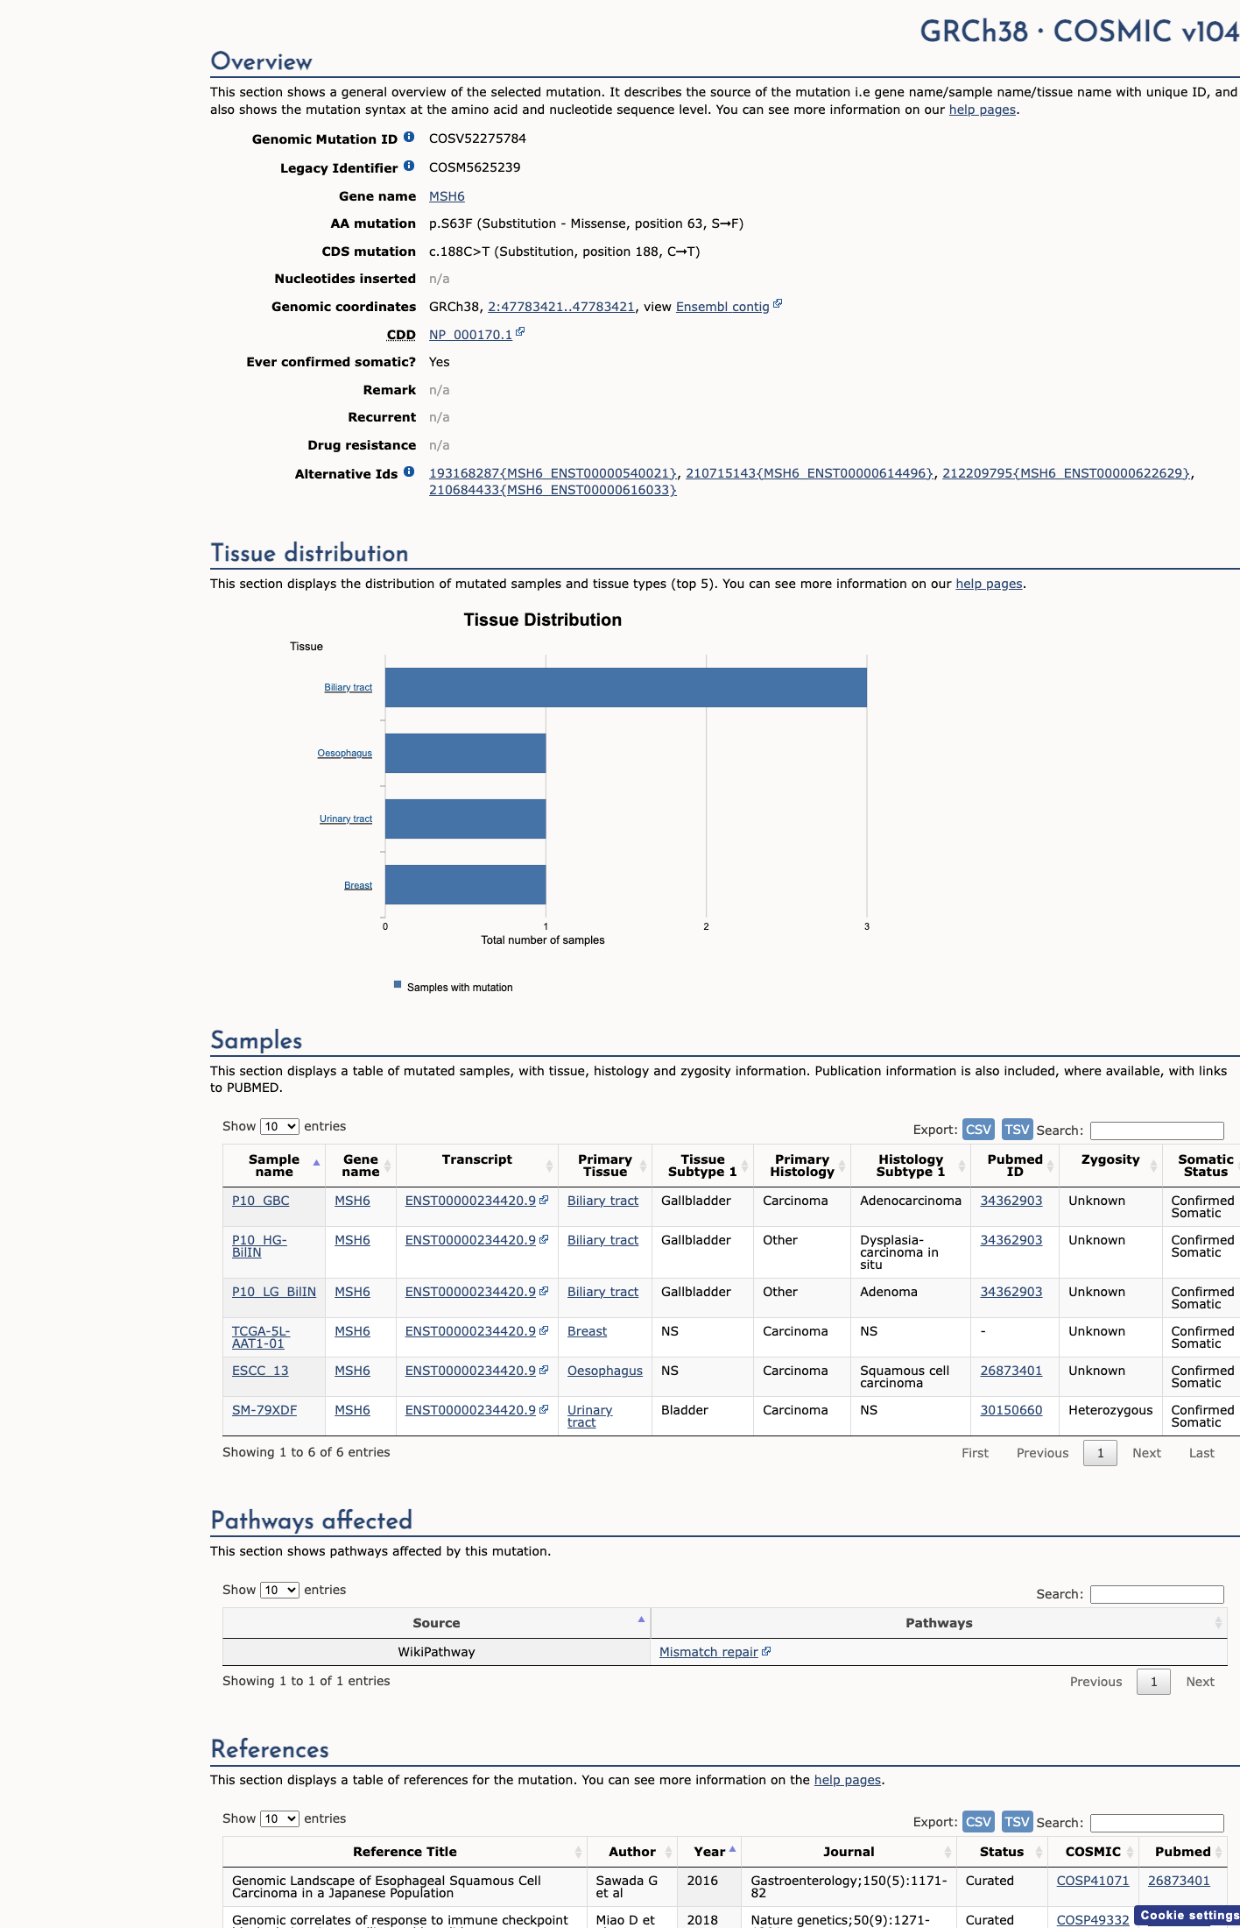Screen dimensions: 1240x1928
Task: Sort References table by Year column
Action: click(x=709, y=1852)
